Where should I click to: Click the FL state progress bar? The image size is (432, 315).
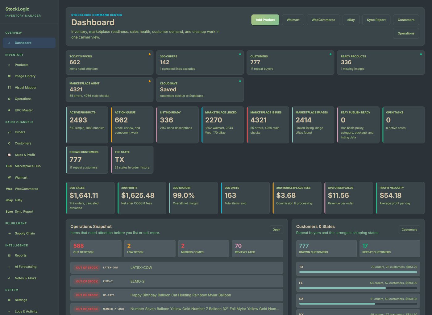(358, 288)
